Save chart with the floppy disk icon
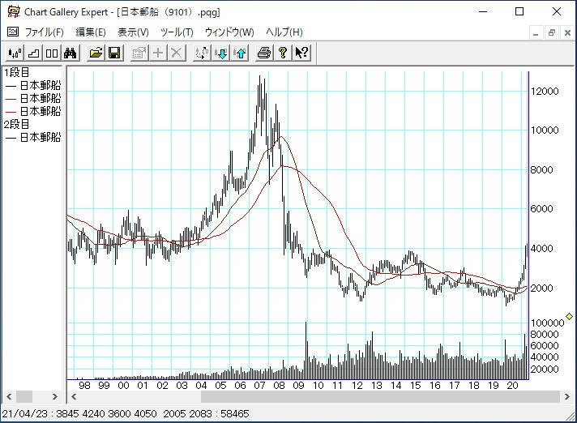 coord(114,53)
